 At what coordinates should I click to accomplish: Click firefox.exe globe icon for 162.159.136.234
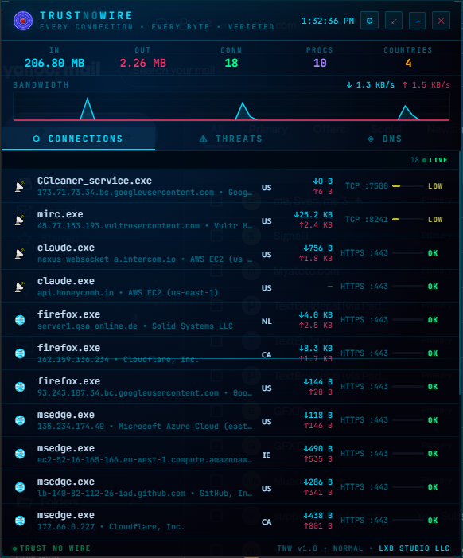(x=20, y=353)
